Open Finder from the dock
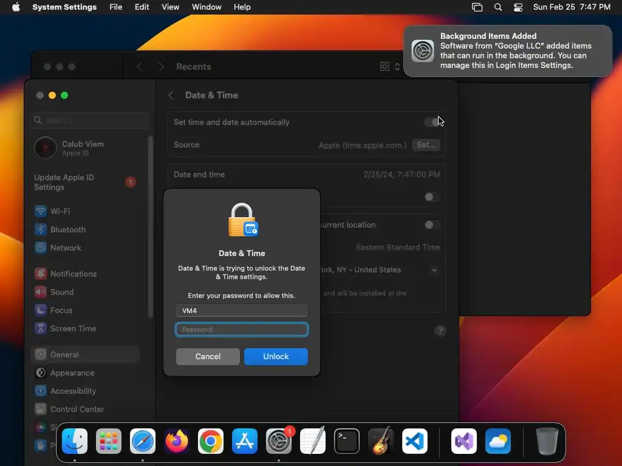This screenshot has height=466, width=622. point(75,441)
